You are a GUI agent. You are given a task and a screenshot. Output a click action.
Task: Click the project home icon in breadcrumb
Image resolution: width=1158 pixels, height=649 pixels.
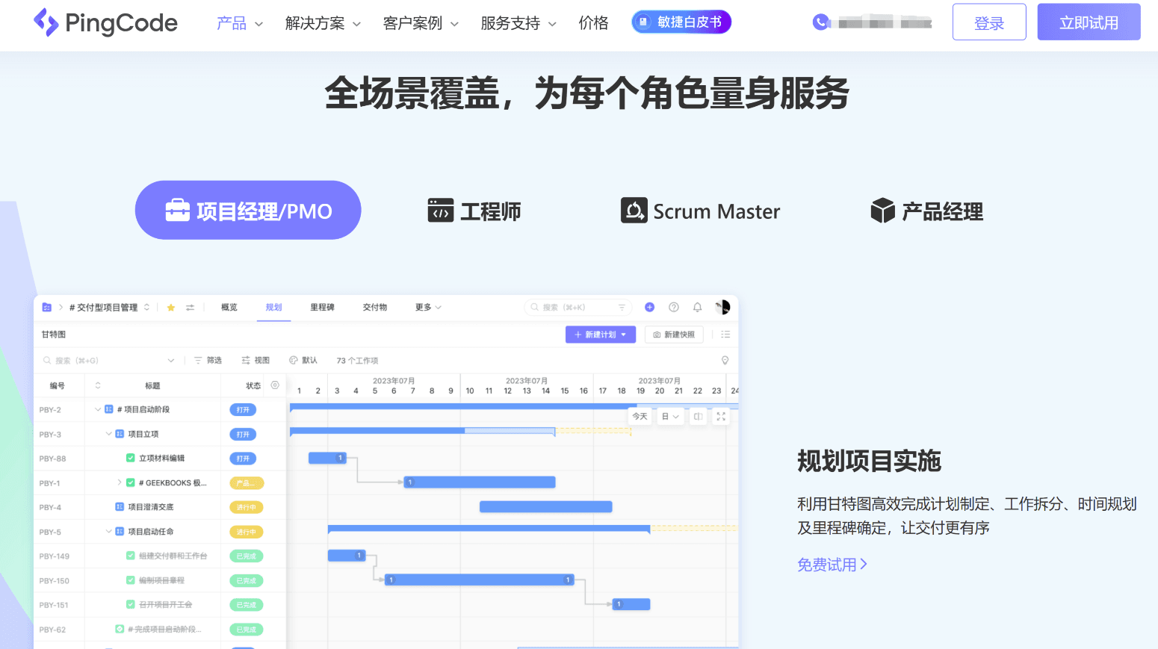(x=47, y=308)
